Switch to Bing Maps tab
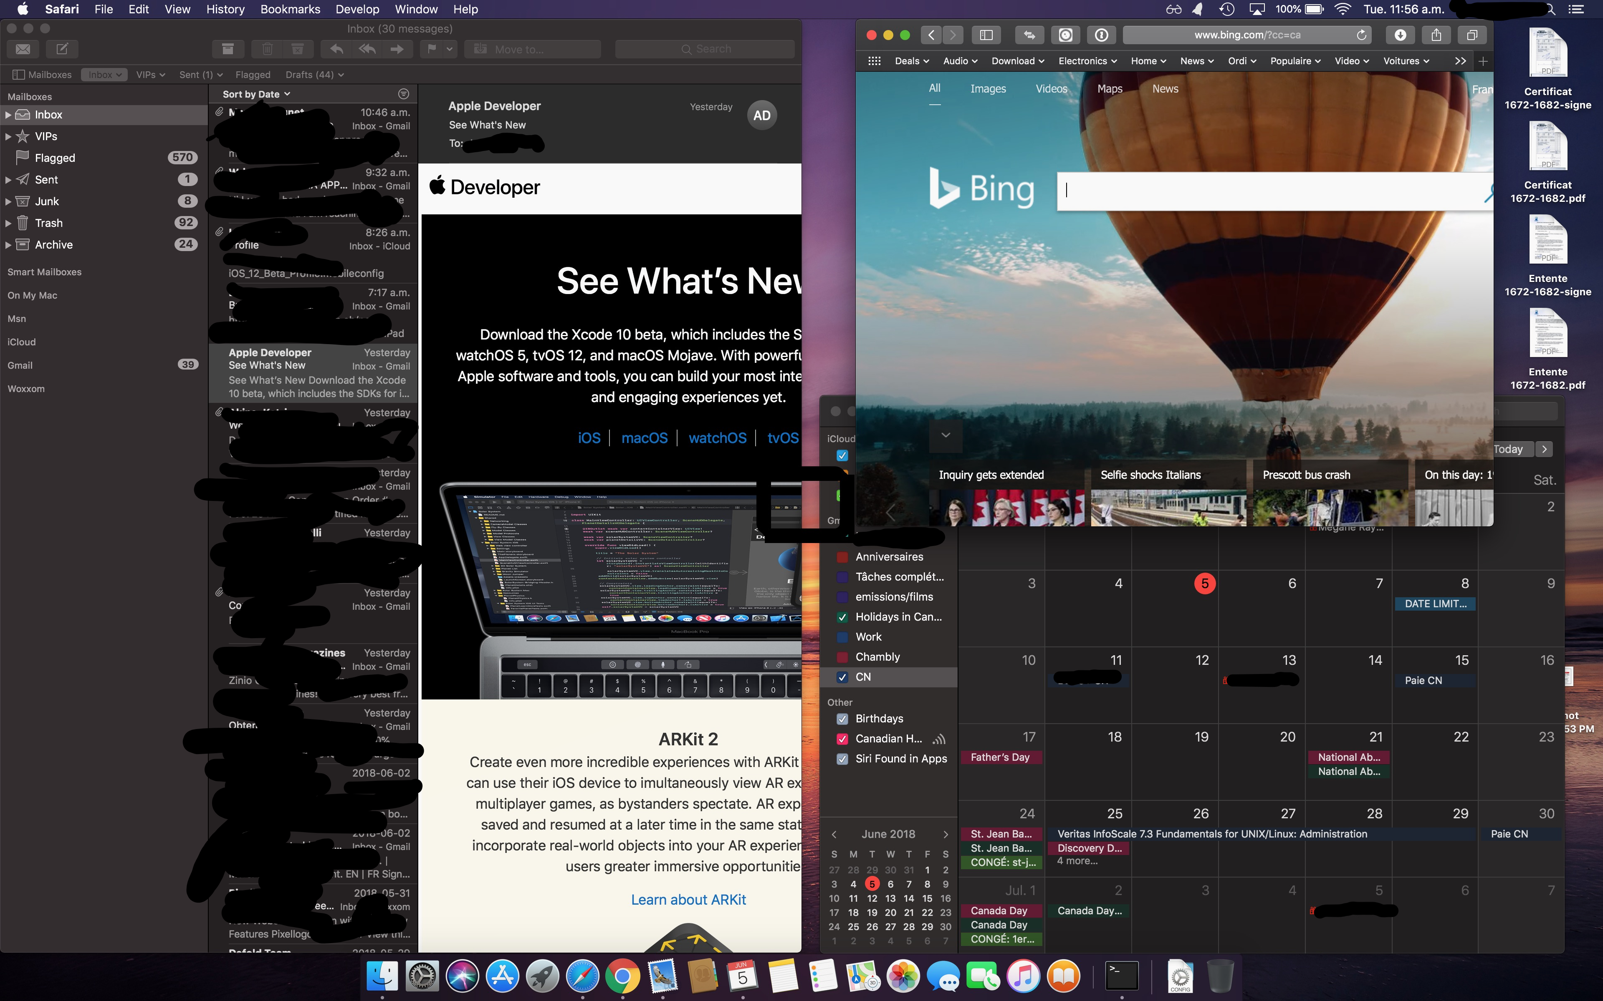Screen dimensions: 1603x1001 pos(1110,89)
